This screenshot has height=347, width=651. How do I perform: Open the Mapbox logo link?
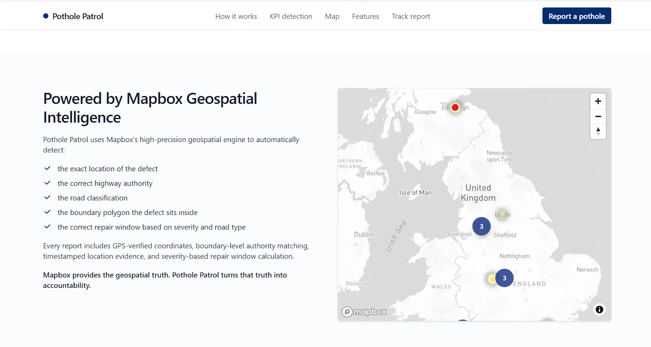click(x=364, y=312)
